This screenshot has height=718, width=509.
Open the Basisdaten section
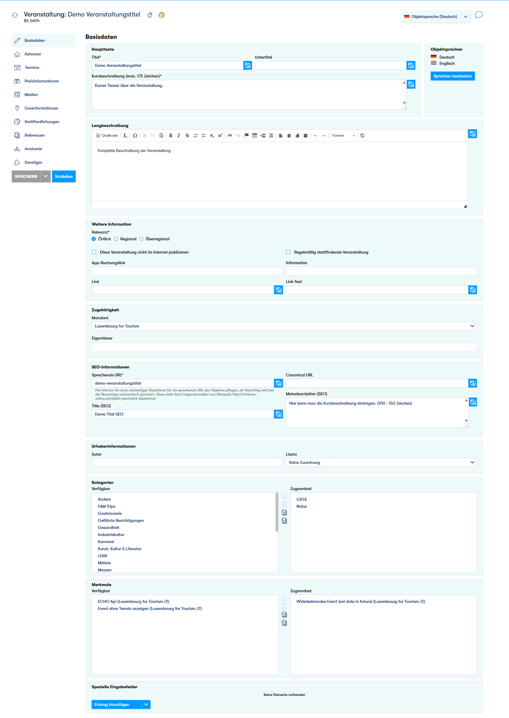(44, 40)
